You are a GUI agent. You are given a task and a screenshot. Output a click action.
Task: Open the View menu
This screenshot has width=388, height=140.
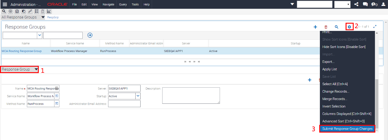tap(95, 4)
